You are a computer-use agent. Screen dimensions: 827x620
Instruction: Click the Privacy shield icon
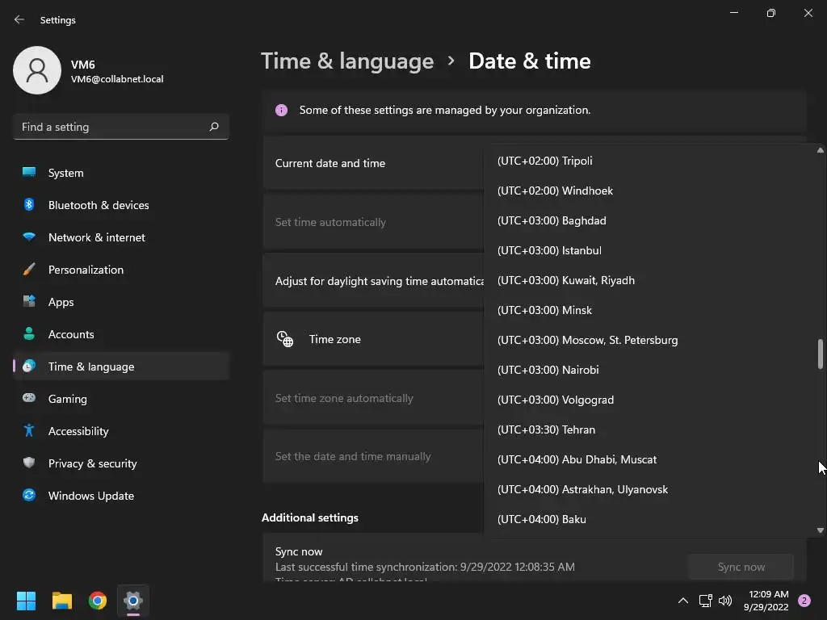click(x=29, y=463)
